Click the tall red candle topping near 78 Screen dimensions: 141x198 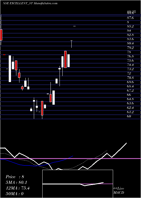pos(65,59)
